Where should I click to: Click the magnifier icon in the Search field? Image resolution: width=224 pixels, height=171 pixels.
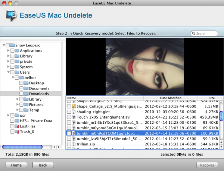pos(193,33)
